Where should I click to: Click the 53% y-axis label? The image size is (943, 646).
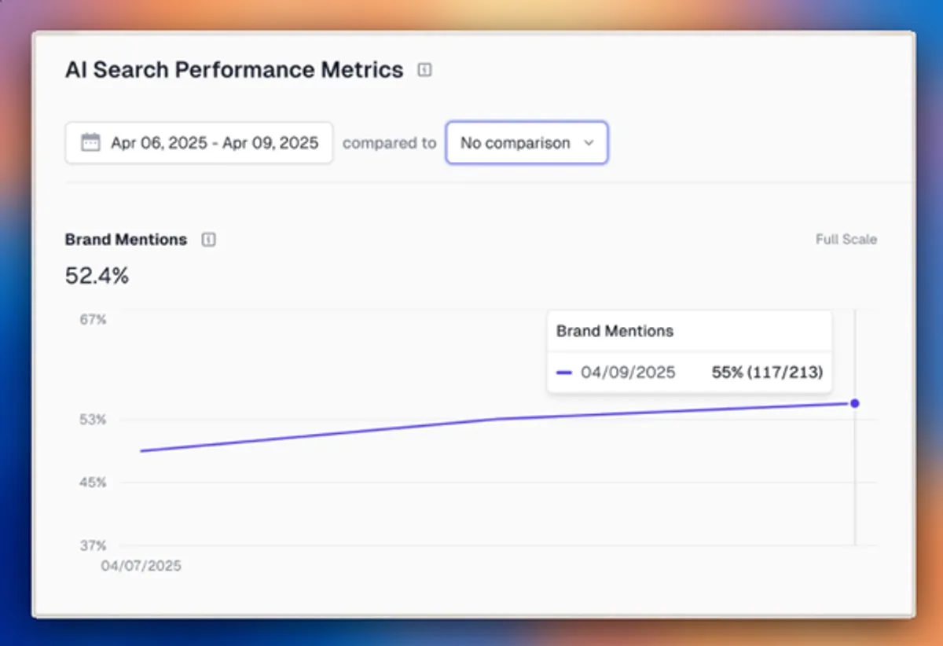click(93, 420)
